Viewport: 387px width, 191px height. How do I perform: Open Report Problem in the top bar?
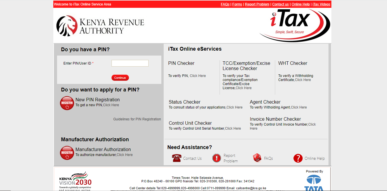pos(257,4)
